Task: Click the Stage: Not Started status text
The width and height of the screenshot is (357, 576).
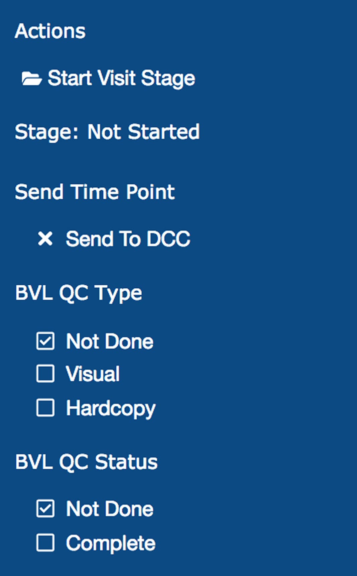Action: (x=107, y=131)
